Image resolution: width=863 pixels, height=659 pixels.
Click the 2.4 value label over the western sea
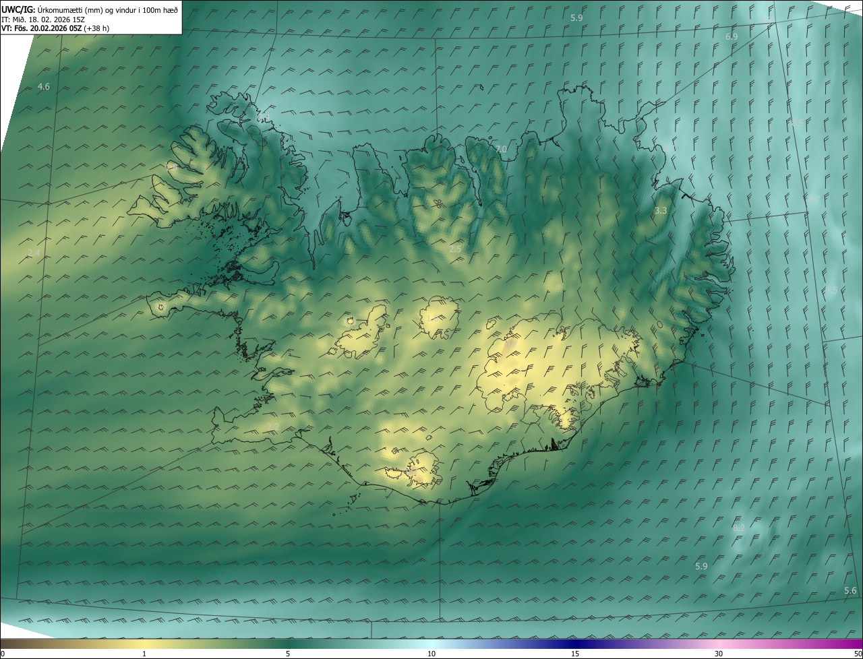point(34,253)
